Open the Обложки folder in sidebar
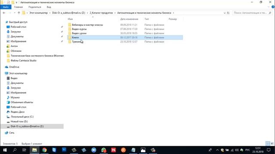275x154 pixels. [16, 51]
